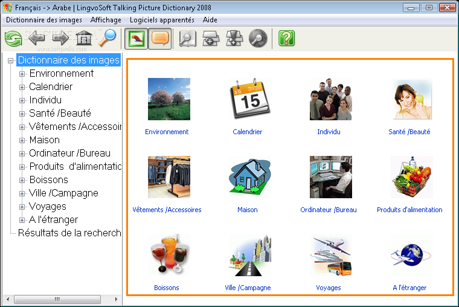
Task: Click the Environnement link in the grid
Action: (x=167, y=132)
